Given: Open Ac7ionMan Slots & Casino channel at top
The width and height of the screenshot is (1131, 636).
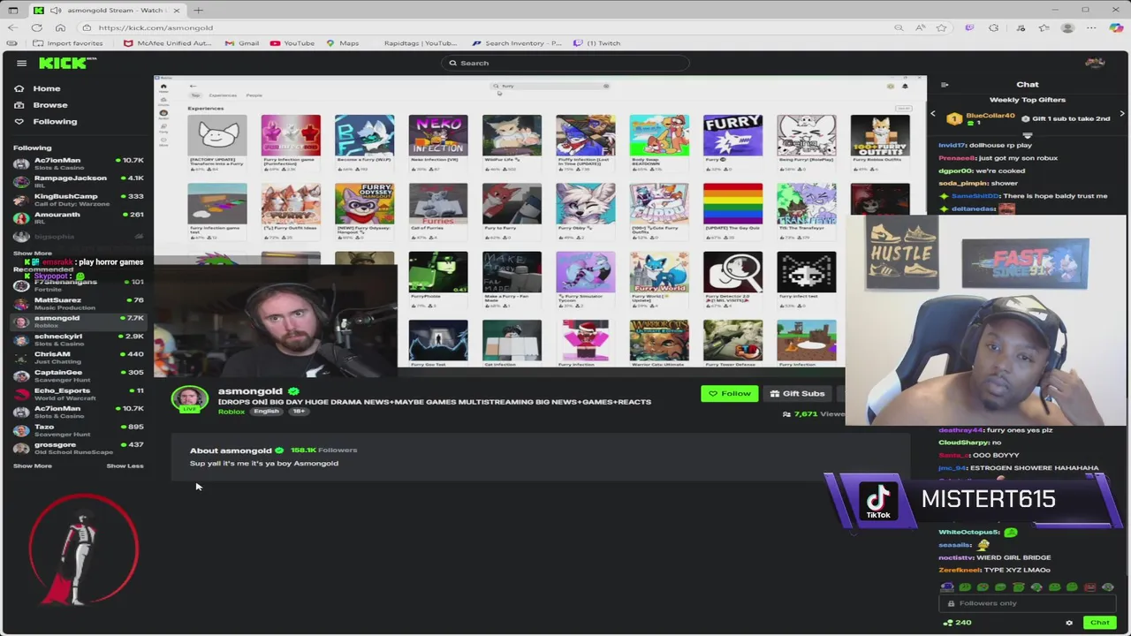Looking at the screenshot, I should point(78,163).
